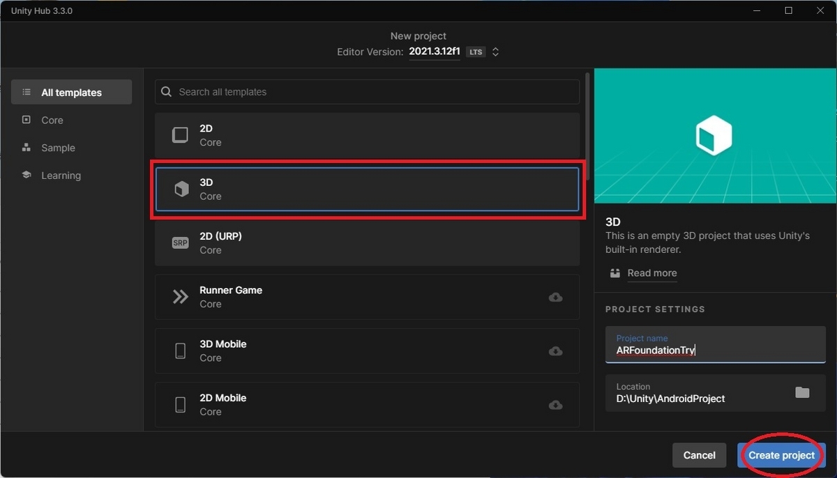
Task: Click the Learning graduation cap icon
Action: 27,176
